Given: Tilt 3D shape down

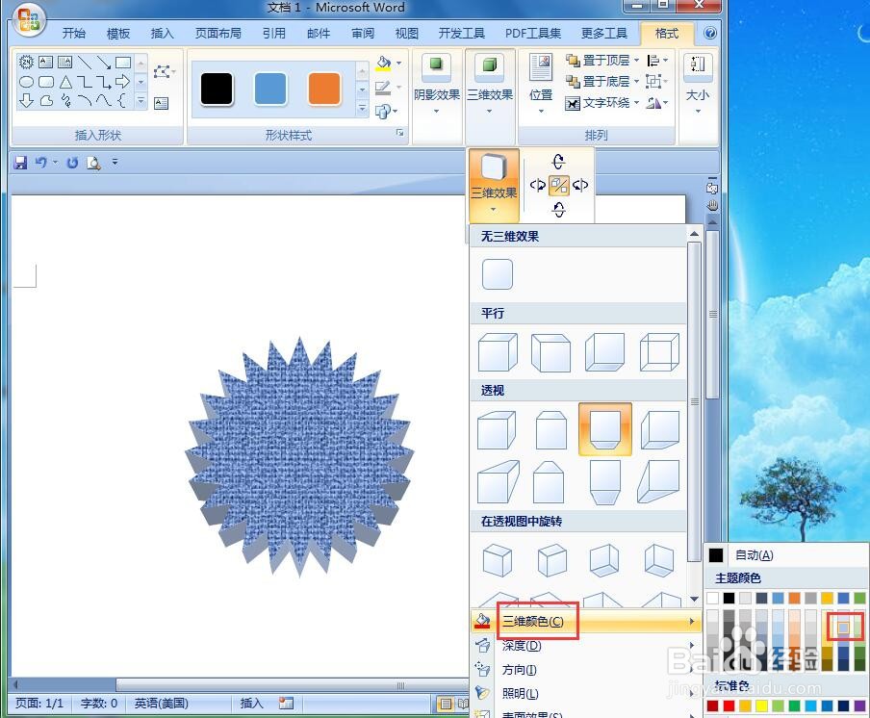Looking at the screenshot, I should click(x=559, y=209).
